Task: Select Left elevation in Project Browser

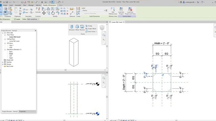Action: coord(10,56)
